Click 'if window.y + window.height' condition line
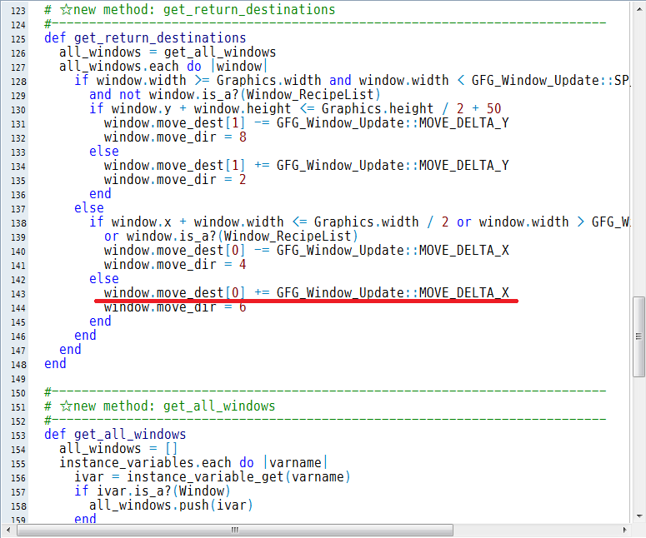 [295, 108]
